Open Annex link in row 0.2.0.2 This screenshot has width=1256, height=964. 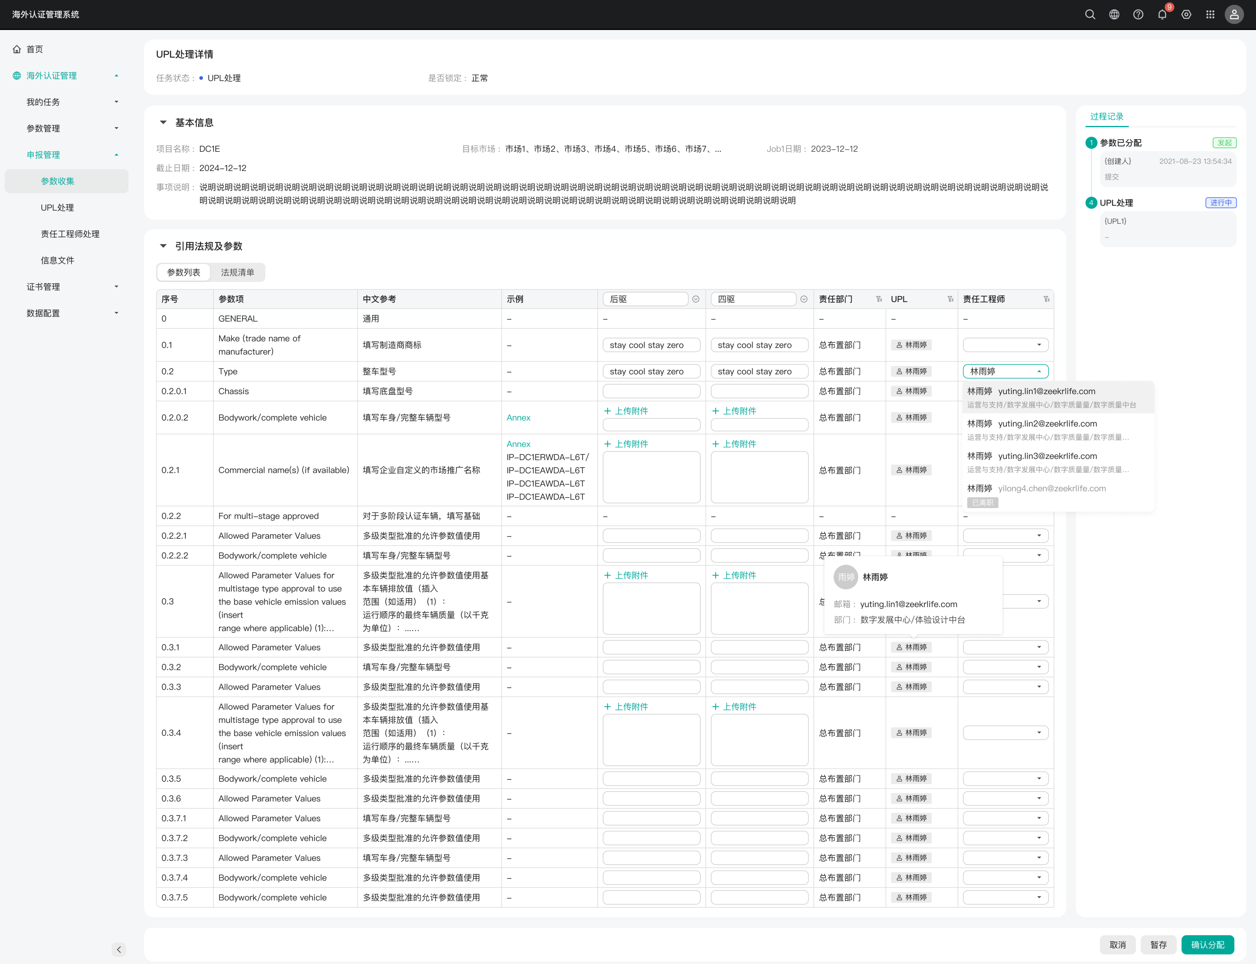tap(518, 418)
